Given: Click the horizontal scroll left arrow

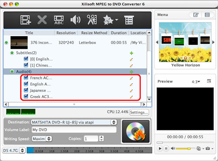Looking at the screenshot, I should pyautogui.click(x=6, y=104).
